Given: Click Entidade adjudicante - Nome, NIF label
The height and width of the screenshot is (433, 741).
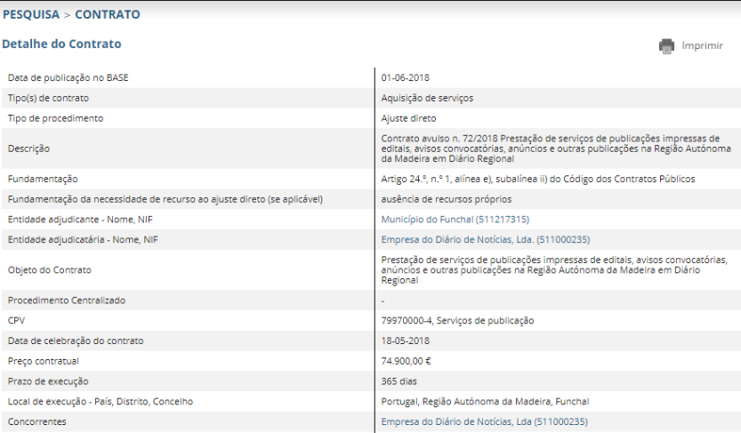Looking at the screenshot, I should pyautogui.click(x=80, y=220).
